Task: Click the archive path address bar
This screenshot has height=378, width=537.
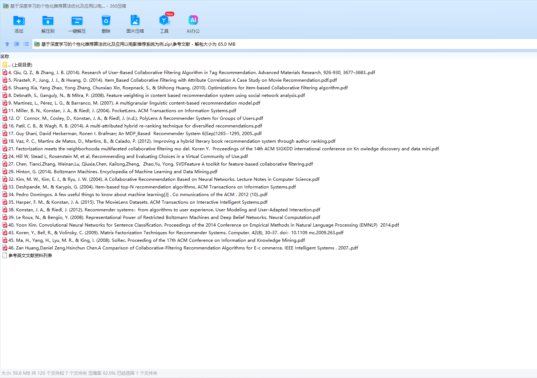Action: 284,44
